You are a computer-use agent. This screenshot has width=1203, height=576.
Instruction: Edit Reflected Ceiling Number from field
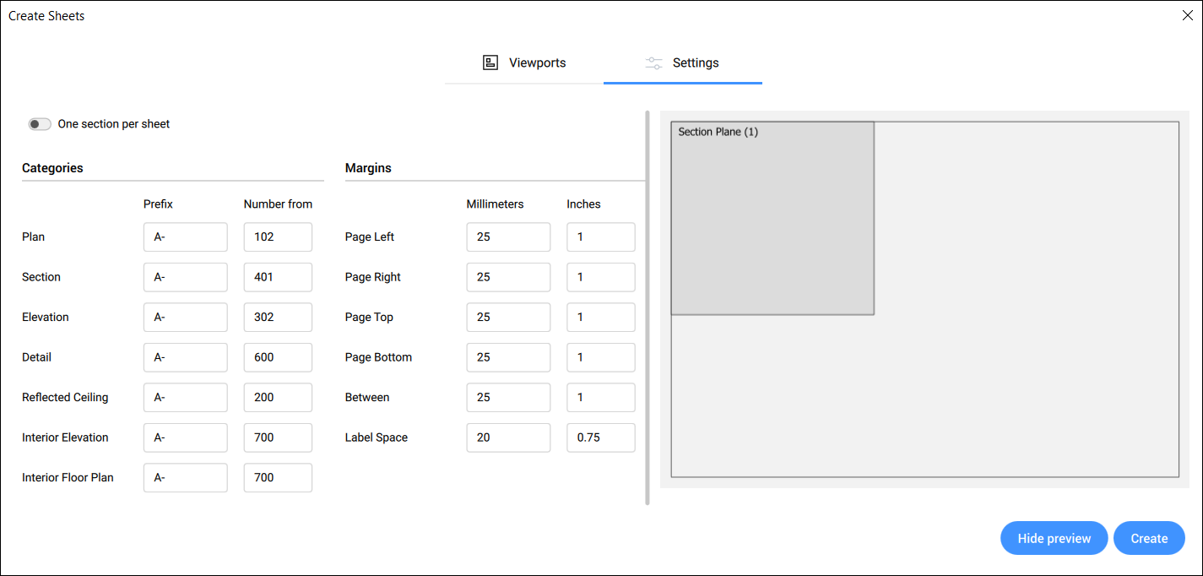278,398
